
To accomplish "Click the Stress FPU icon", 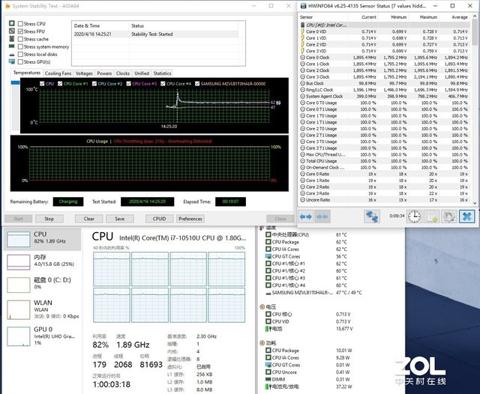I will point(12,31).
